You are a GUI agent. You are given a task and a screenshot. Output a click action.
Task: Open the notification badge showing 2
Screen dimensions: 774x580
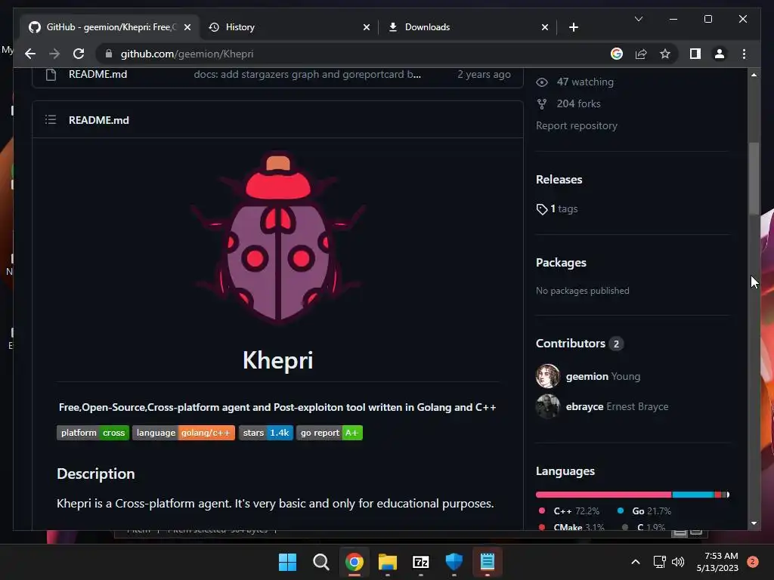pyautogui.click(x=752, y=562)
